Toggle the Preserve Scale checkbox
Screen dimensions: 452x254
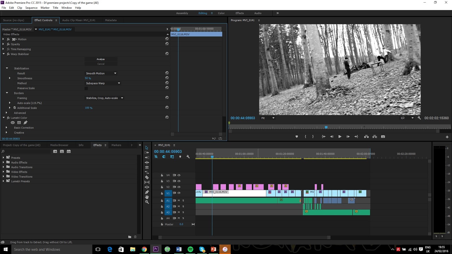coord(86,88)
